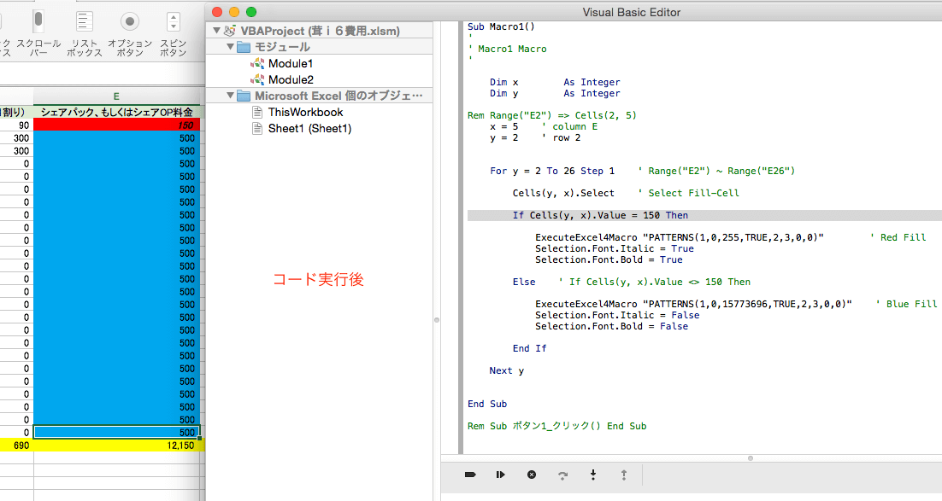Viewport: 942px width, 501px height.
Task: Place cursor on 'Sub Macro1()' line
Action: tap(501, 26)
